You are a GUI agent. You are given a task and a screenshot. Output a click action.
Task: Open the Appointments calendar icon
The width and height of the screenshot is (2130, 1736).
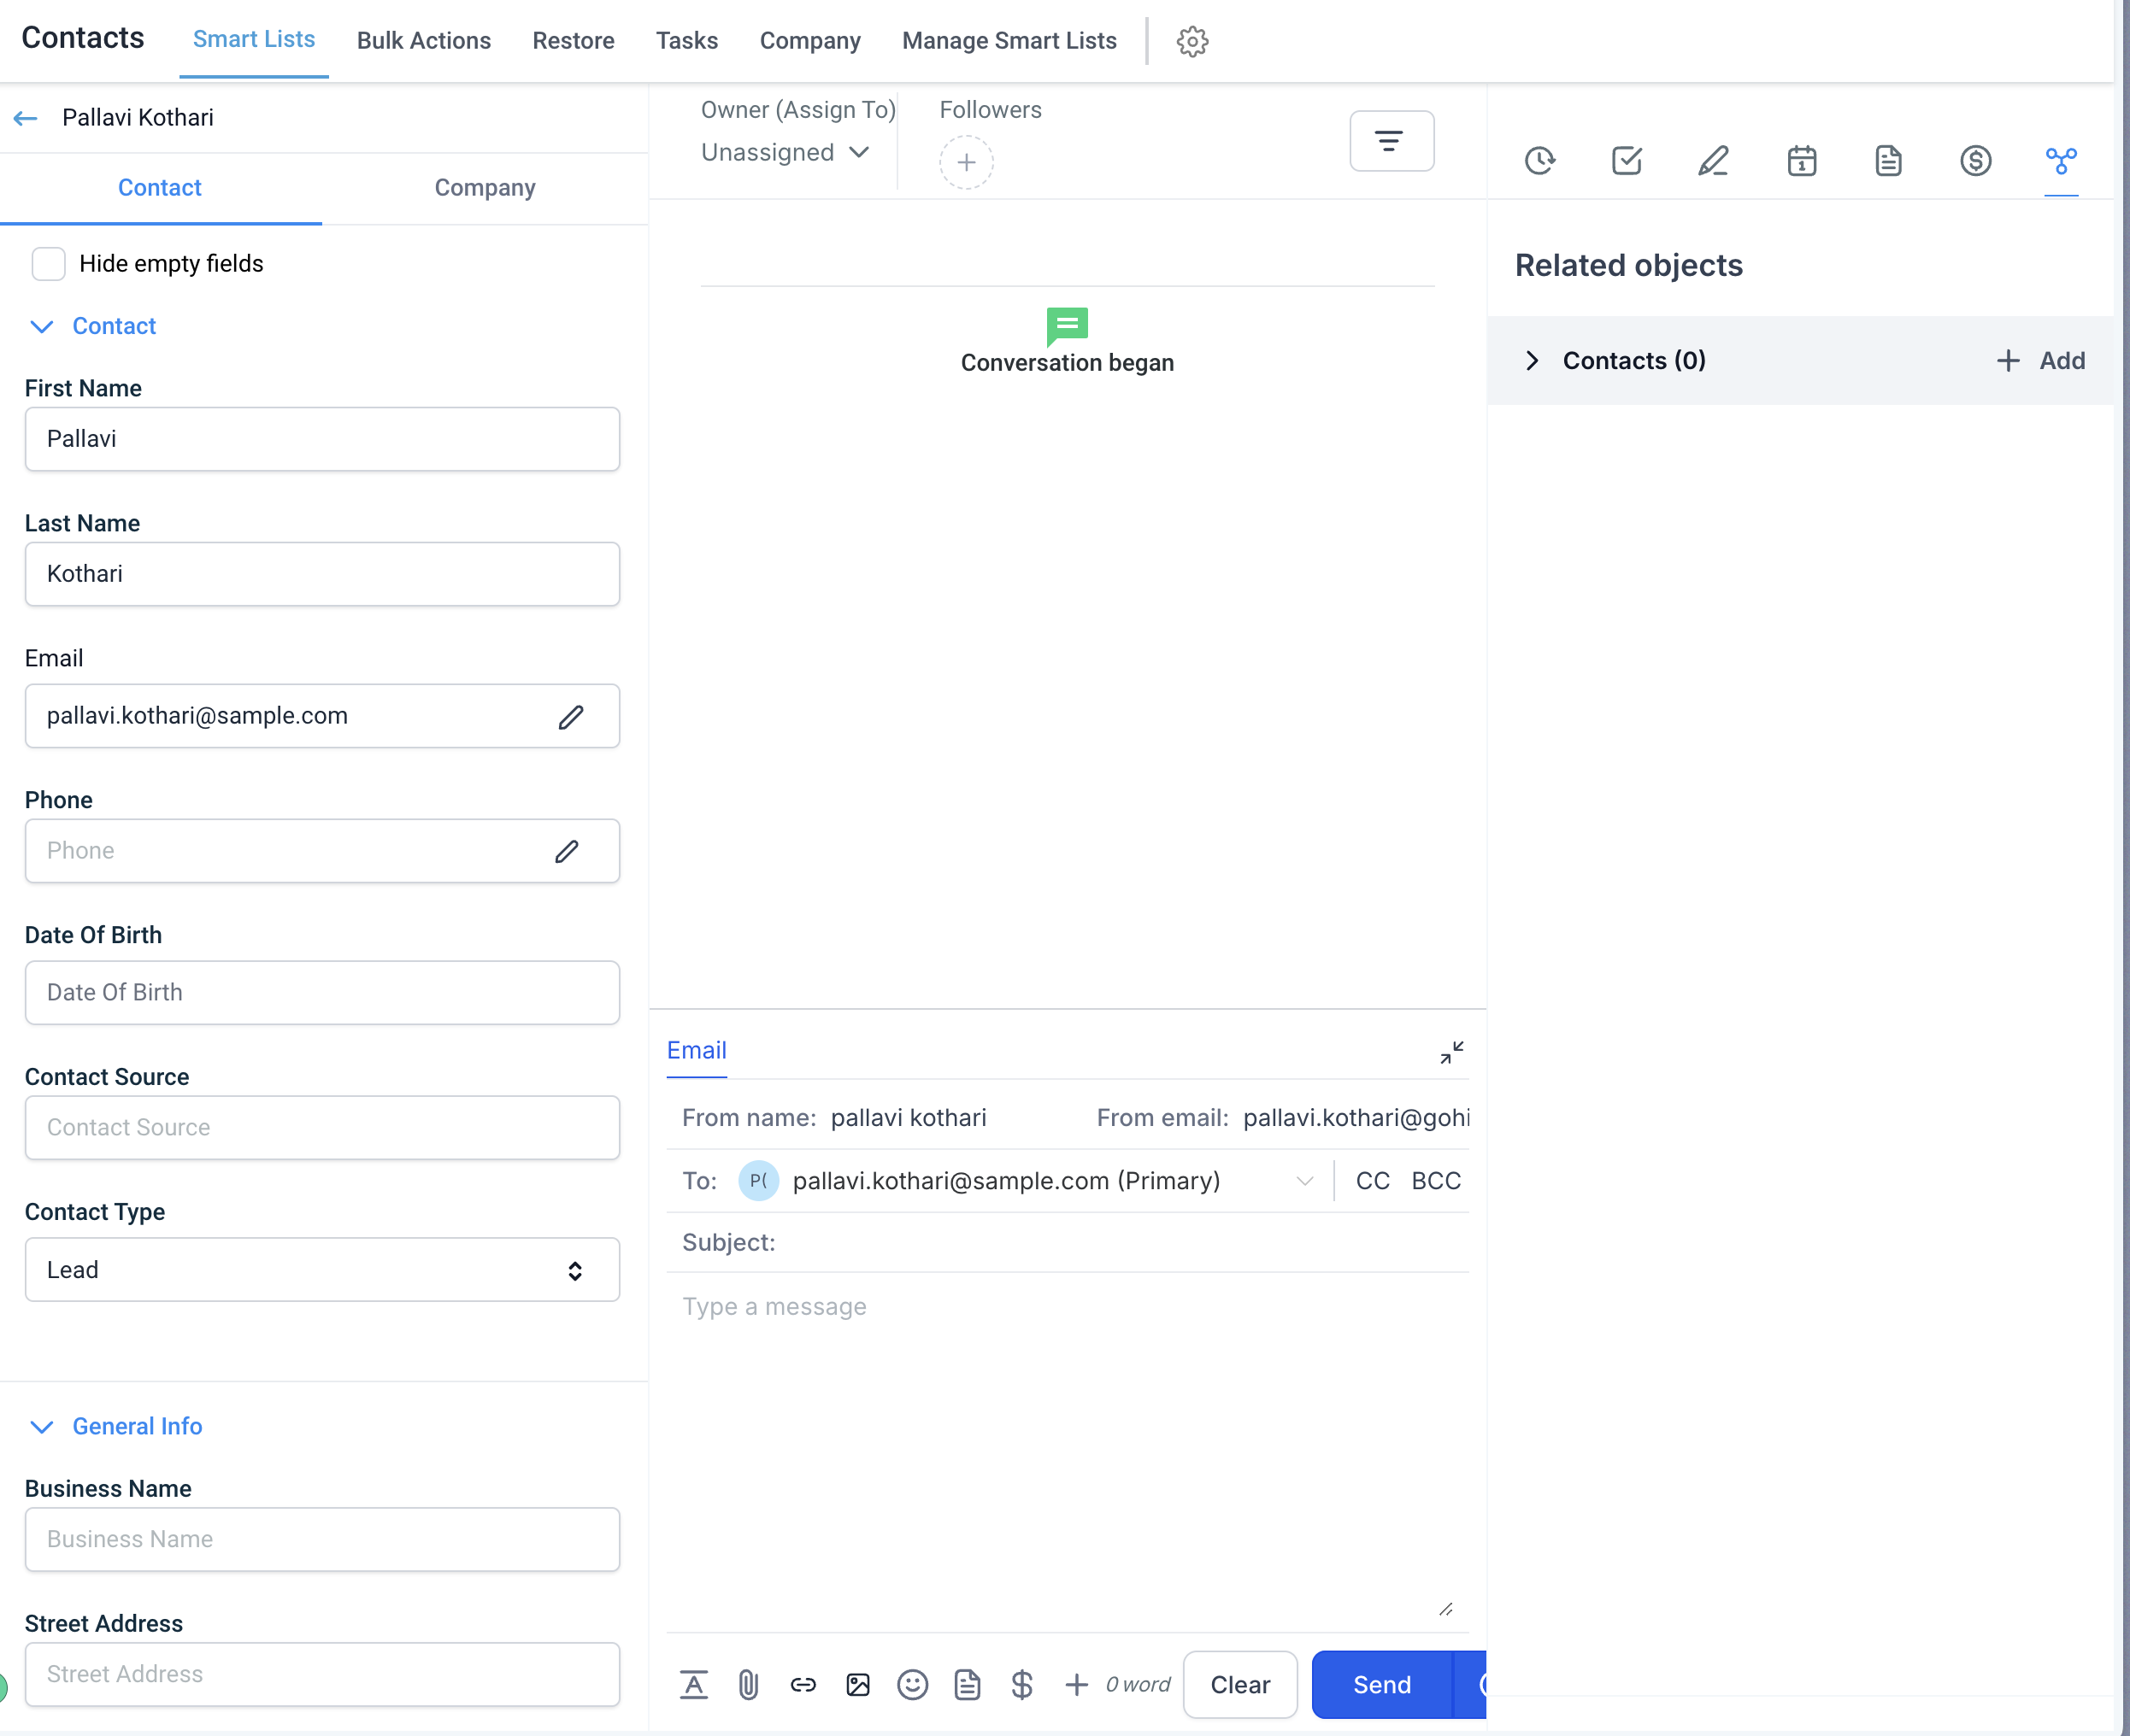1801,160
